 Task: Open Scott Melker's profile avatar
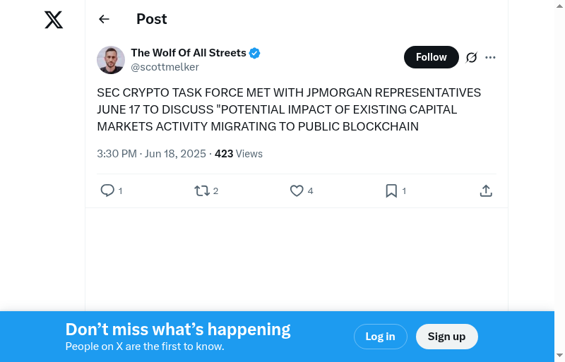click(x=111, y=60)
